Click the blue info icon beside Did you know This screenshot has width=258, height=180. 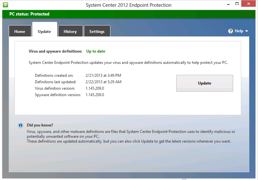(21, 125)
